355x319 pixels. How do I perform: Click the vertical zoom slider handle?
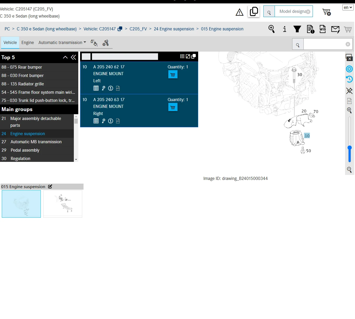pos(350,148)
